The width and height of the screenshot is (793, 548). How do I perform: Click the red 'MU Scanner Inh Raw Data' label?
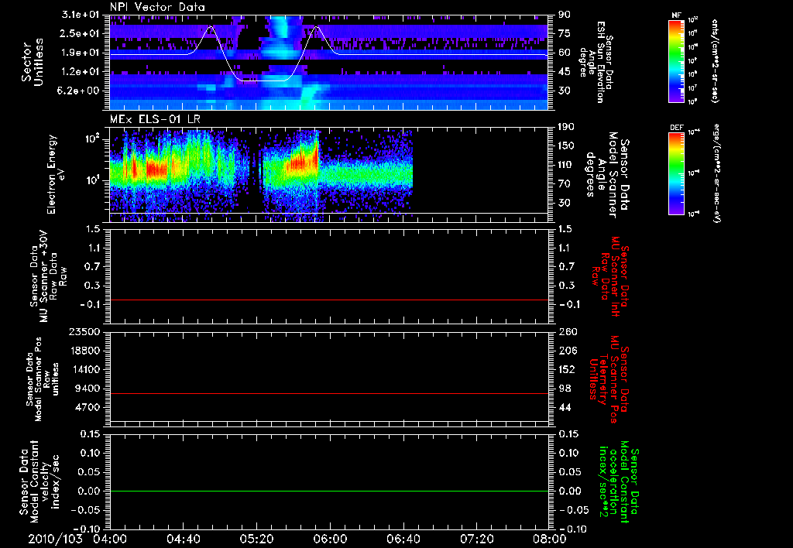click(x=610, y=276)
